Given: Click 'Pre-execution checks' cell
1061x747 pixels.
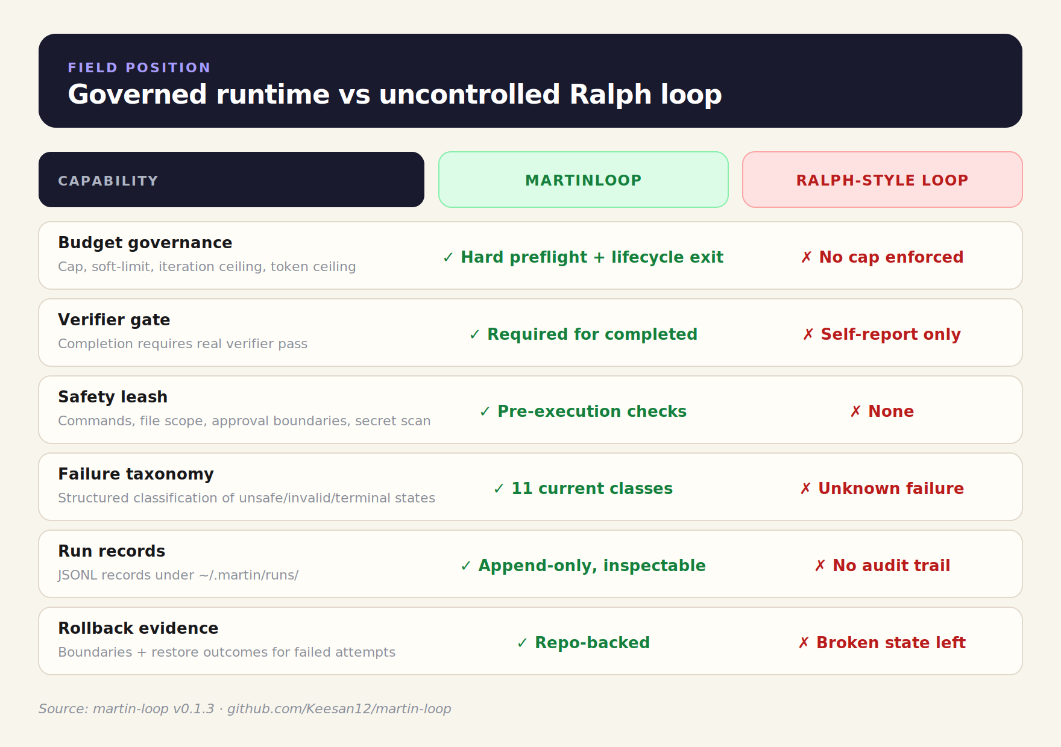Looking at the screenshot, I should pyautogui.click(x=583, y=411).
